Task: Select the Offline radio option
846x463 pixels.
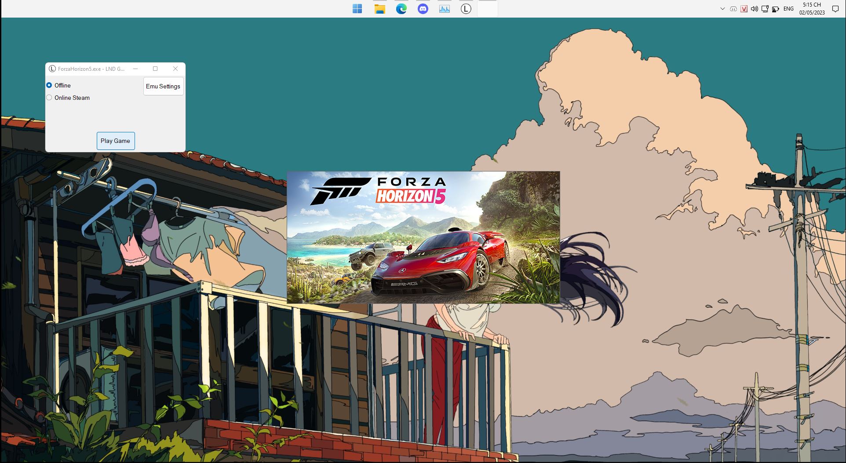Action: point(49,85)
